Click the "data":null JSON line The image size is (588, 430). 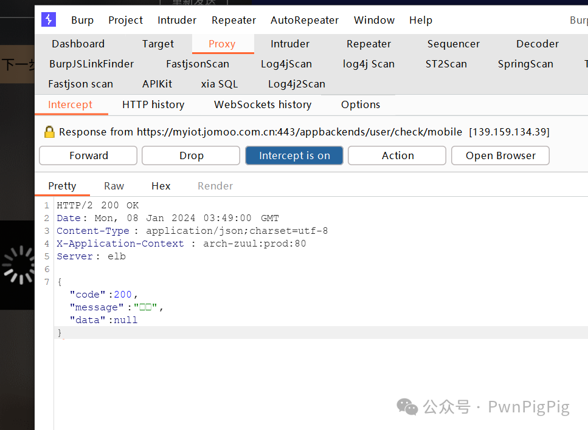pos(103,320)
